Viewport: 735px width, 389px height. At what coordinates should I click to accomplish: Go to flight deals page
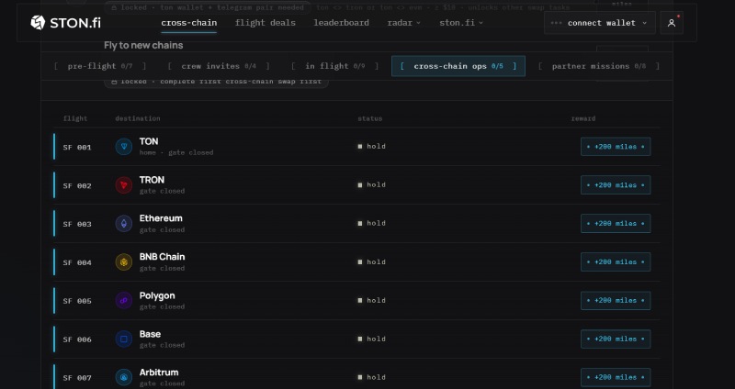coord(266,22)
